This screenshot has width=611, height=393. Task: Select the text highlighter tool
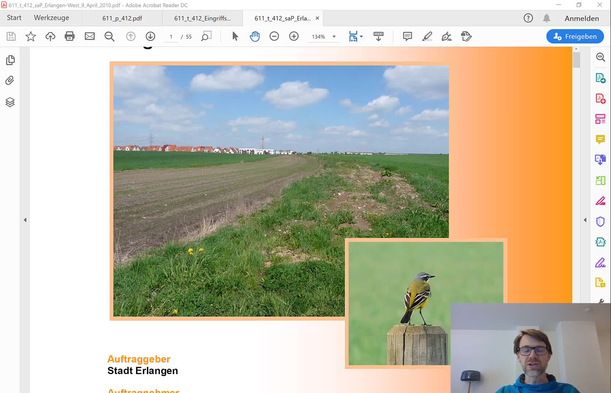427,36
